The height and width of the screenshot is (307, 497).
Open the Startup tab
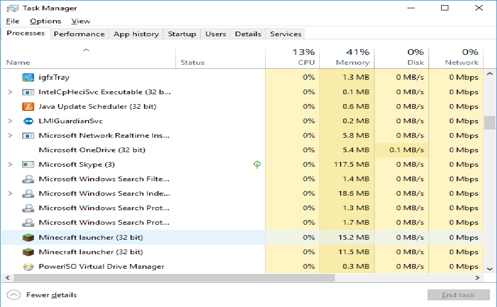pyautogui.click(x=182, y=34)
